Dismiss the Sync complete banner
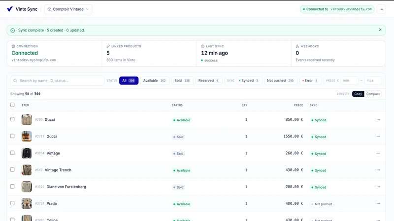 [380, 29]
